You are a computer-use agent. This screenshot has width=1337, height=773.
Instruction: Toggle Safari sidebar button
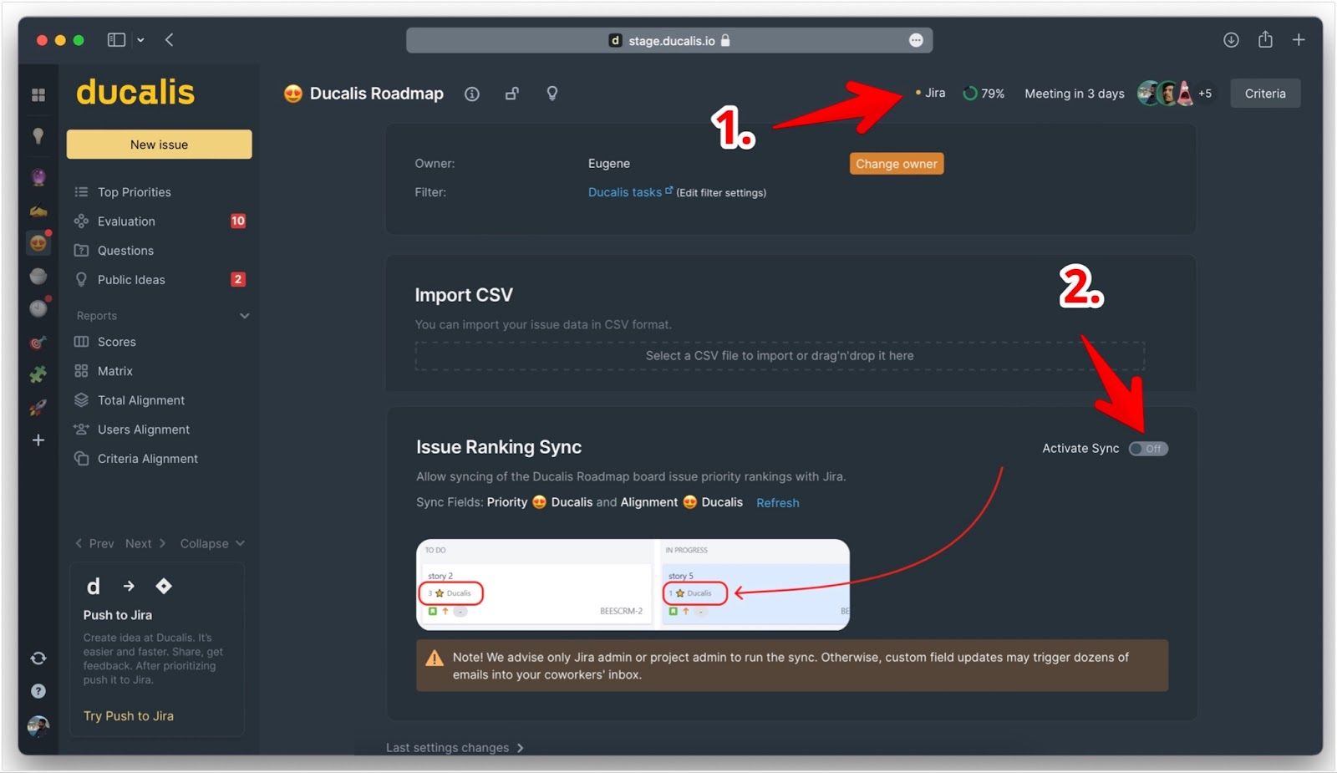[117, 40]
